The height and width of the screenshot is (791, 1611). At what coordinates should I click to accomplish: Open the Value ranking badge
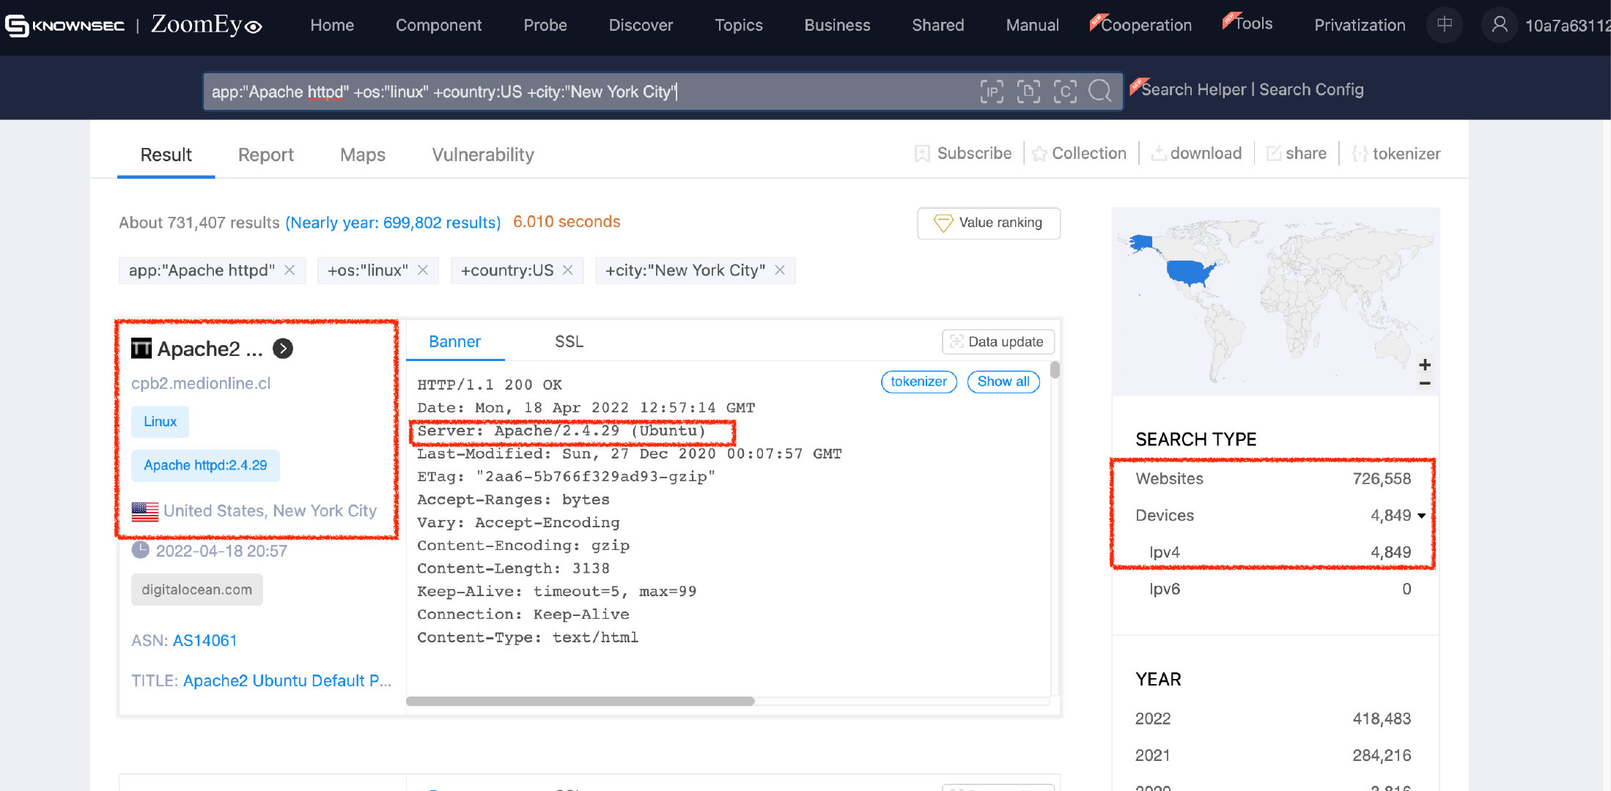click(x=988, y=223)
